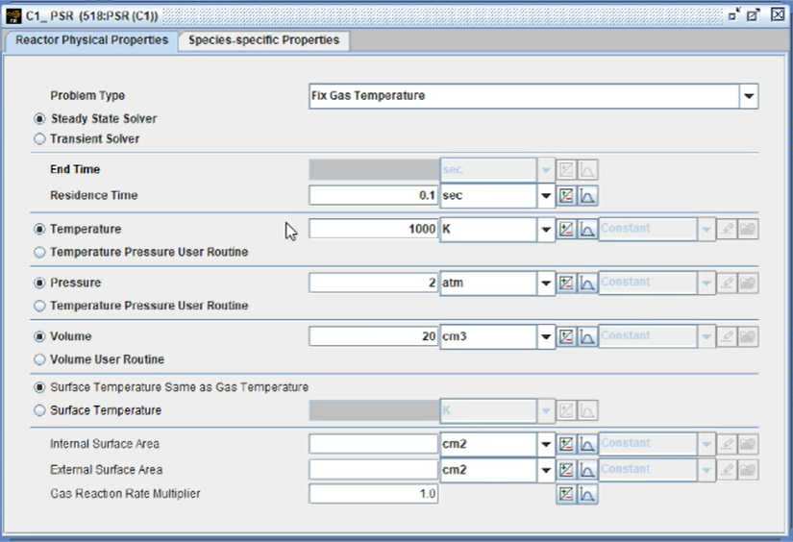Open parameter study icon for Internal Surface Area
793x542 pixels.
click(566, 444)
